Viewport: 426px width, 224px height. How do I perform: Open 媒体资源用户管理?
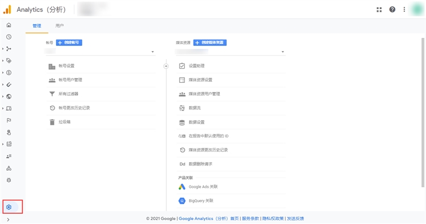click(231, 94)
